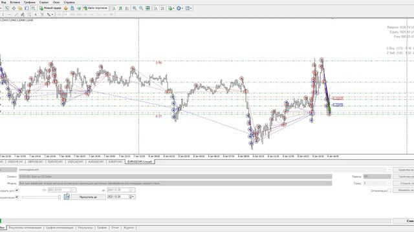Expand the Periods dropdown arrow
Screen dimensions: 414x232
tap(182, 8)
